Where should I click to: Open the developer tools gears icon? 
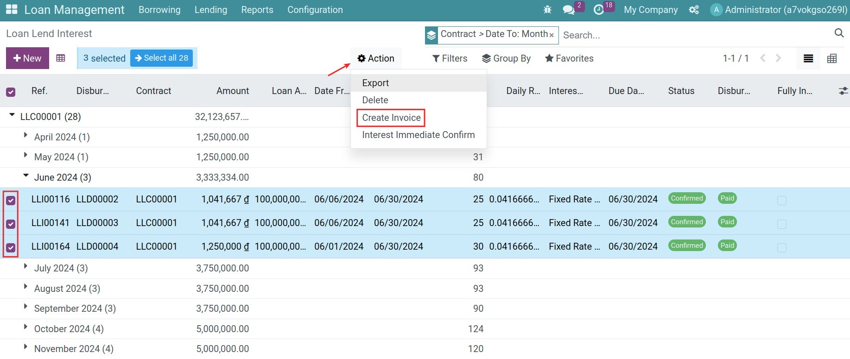(x=694, y=10)
